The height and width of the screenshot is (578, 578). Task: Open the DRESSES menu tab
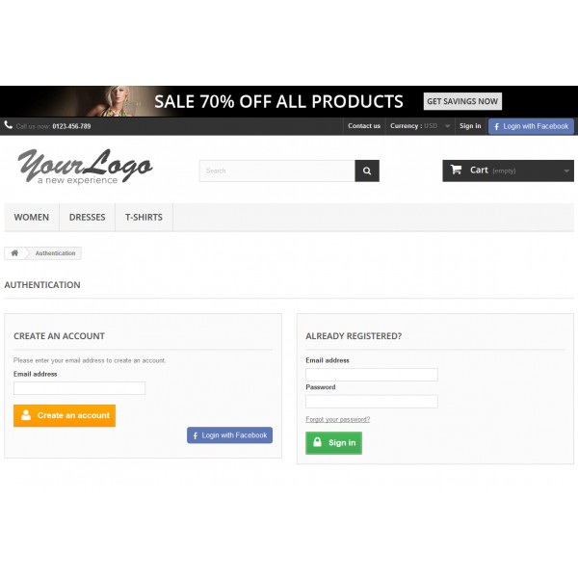[88, 217]
